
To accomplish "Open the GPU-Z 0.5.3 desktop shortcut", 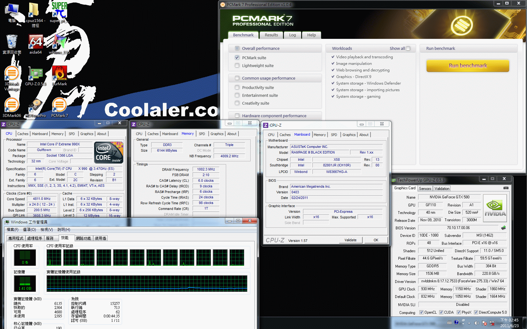I will [x=35, y=75].
